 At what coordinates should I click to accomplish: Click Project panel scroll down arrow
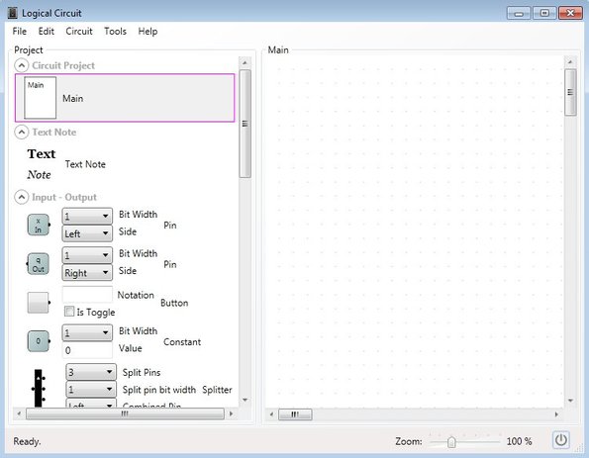245,400
